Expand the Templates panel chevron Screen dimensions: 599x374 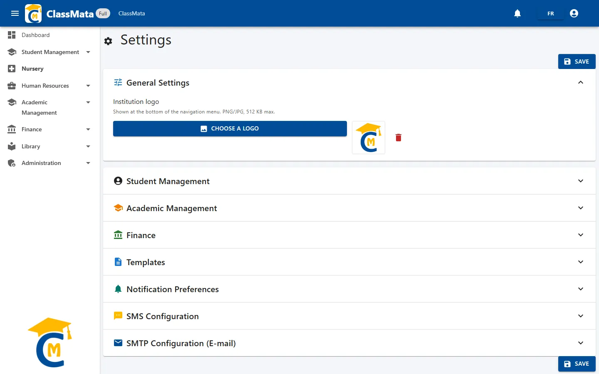pyautogui.click(x=581, y=262)
